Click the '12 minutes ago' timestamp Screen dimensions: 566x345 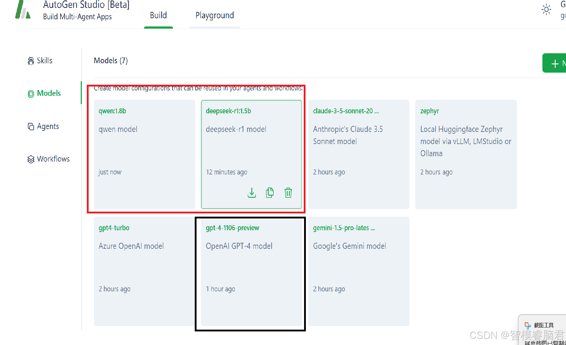click(x=227, y=172)
